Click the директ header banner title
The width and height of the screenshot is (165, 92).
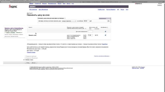pyautogui.click(x=32, y=7)
